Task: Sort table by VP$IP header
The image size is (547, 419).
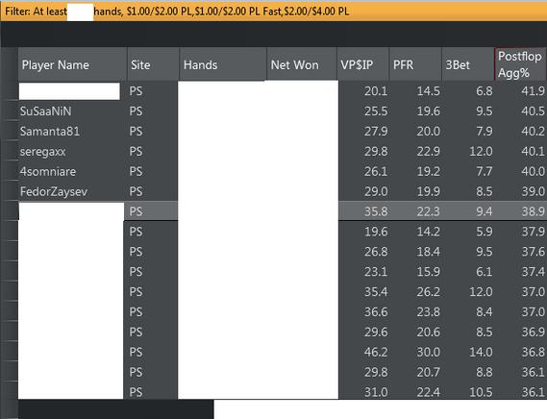Action: [362, 64]
